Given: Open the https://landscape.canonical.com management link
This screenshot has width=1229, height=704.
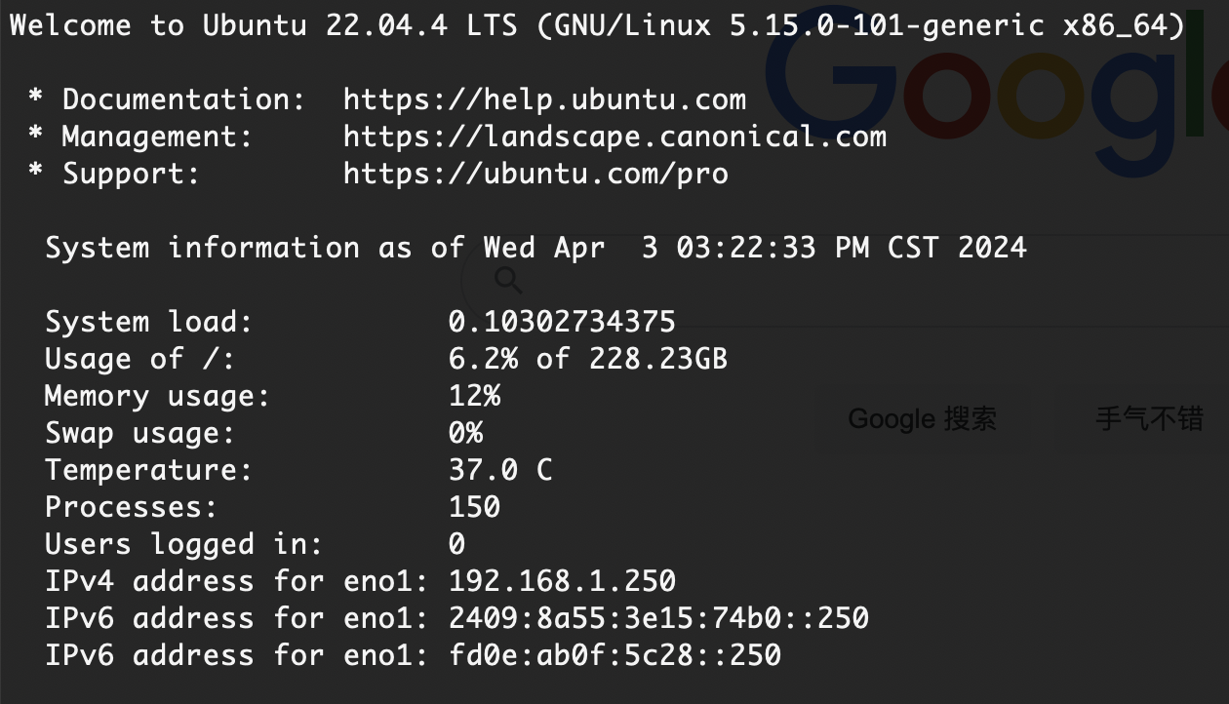Looking at the screenshot, I should pyautogui.click(x=614, y=137).
